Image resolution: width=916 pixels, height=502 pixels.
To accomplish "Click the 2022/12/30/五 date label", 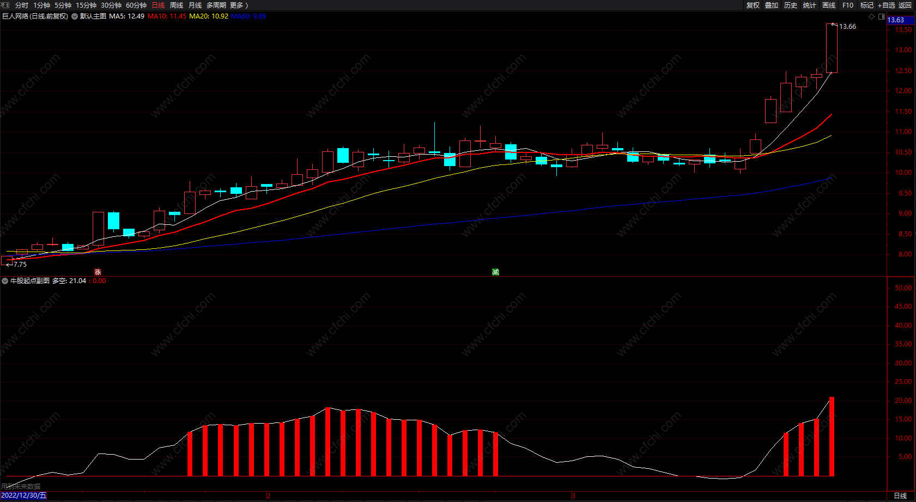I will click(24, 495).
